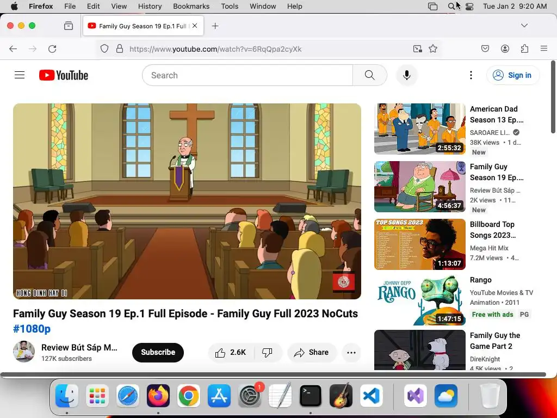Open Family Guy the Game Part 2 thumbnail
This screenshot has height=418, width=557.
(x=419, y=350)
